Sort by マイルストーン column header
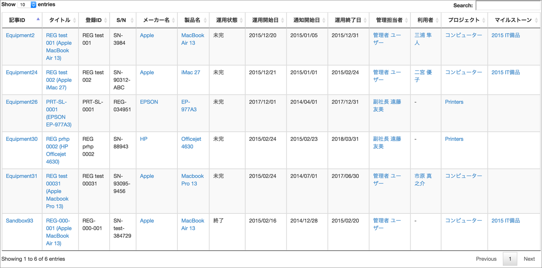 [x=514, y=20]
